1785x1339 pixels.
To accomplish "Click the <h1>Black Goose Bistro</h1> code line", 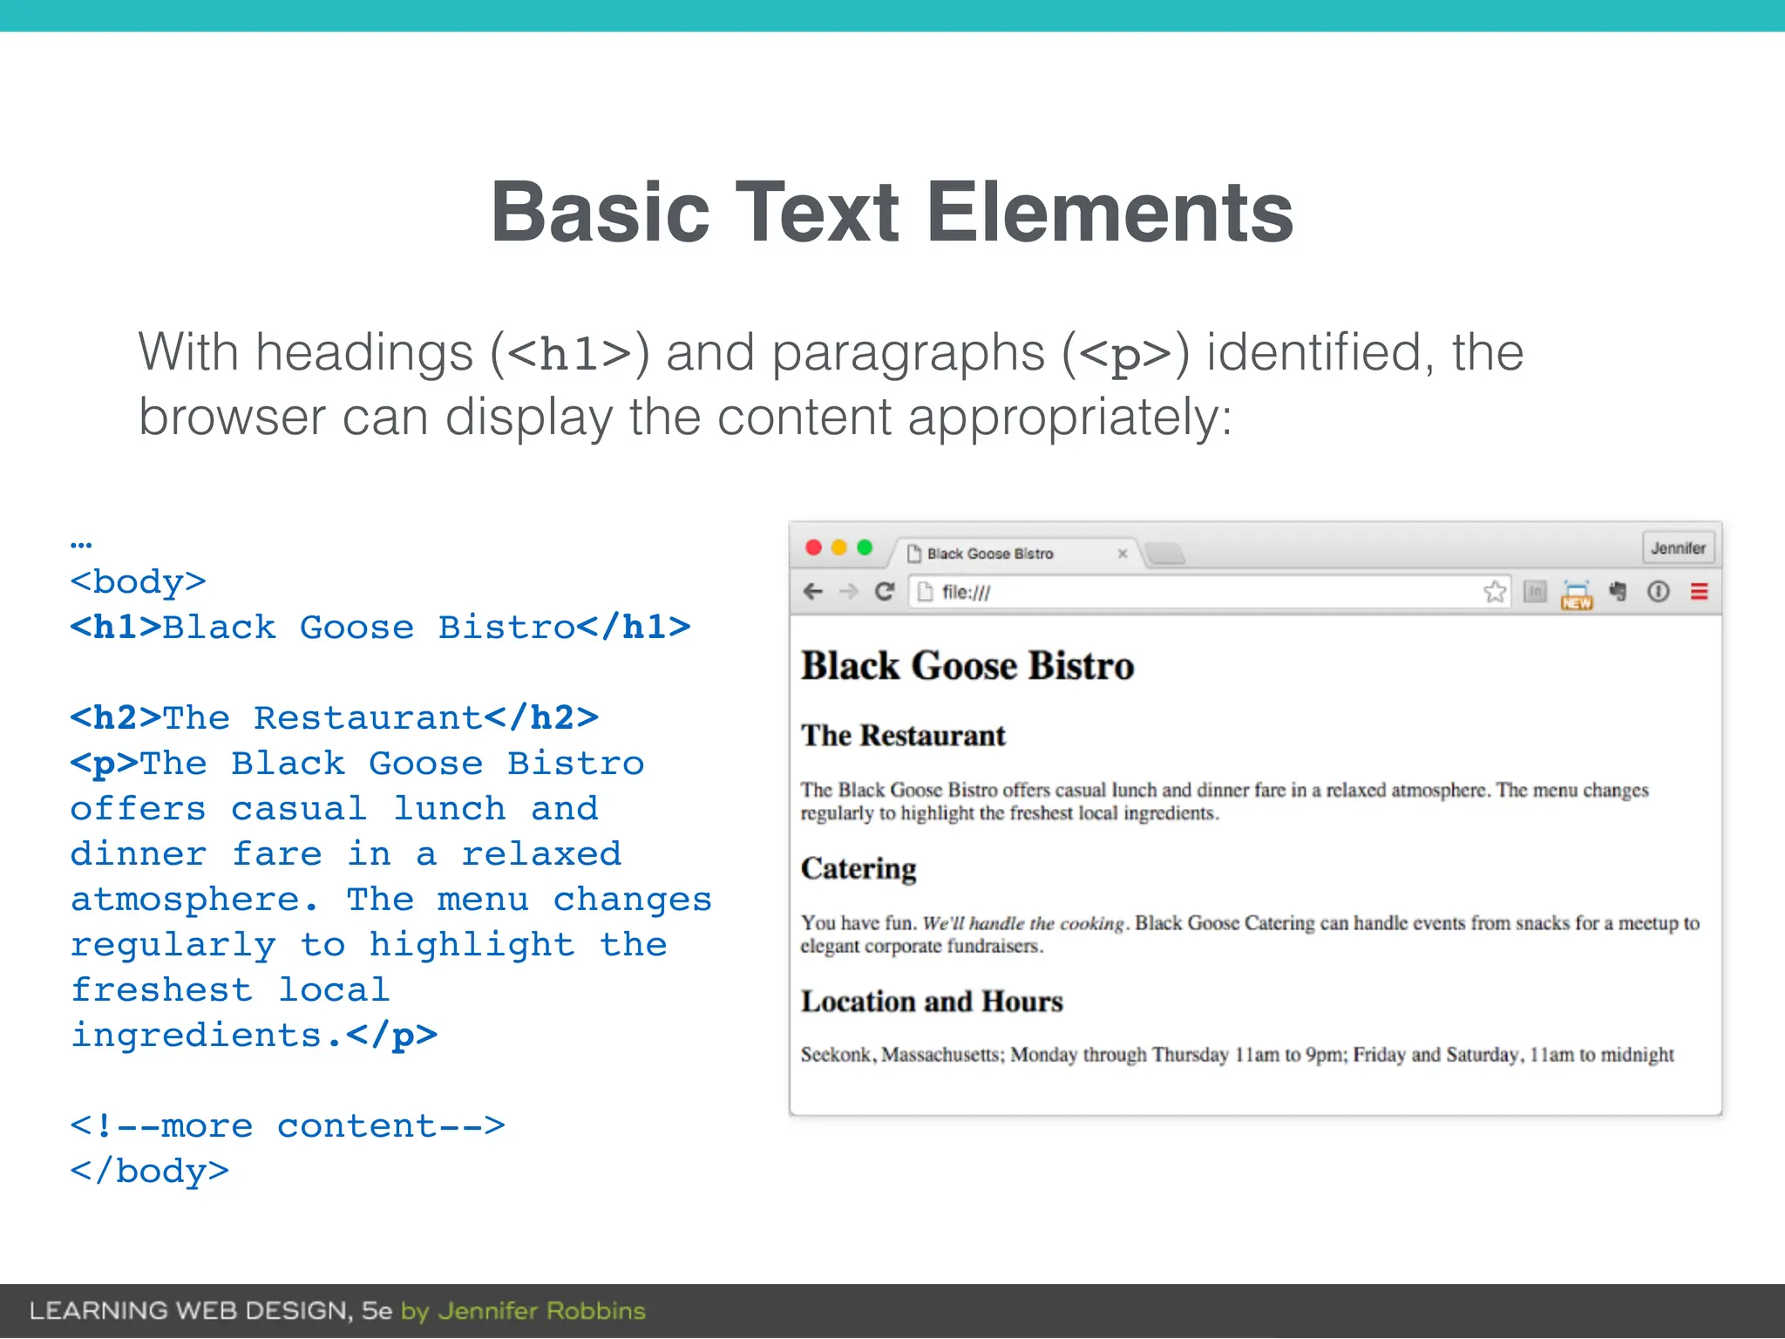I will (380, 628).
